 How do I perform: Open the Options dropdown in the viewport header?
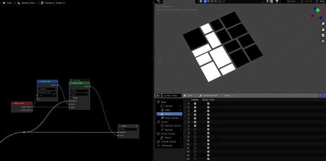tap(292, 1)
